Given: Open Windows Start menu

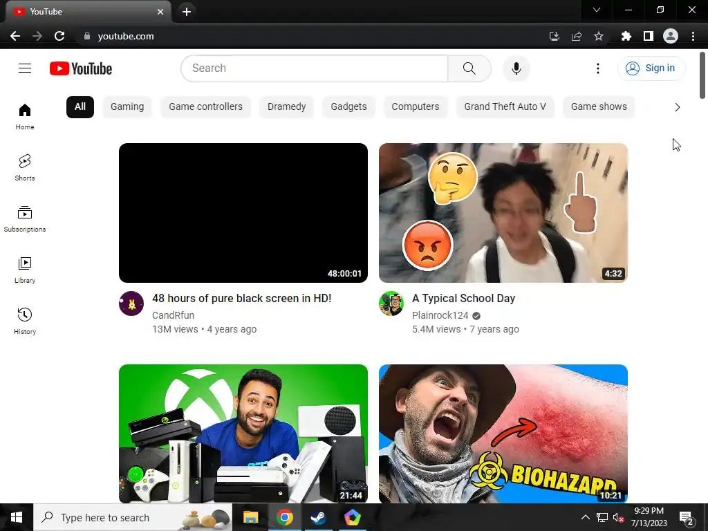Looking at the screenshot, I should [17, 517].
